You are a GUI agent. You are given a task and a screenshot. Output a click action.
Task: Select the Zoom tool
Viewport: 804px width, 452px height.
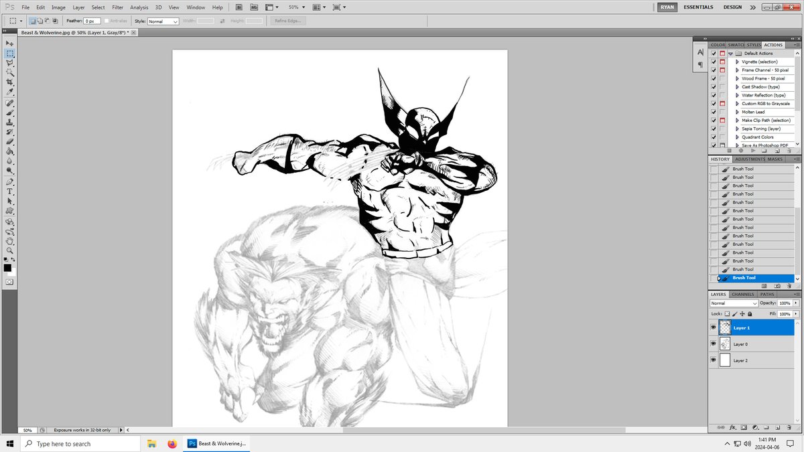pyautogui.click(x=10, y=250)
